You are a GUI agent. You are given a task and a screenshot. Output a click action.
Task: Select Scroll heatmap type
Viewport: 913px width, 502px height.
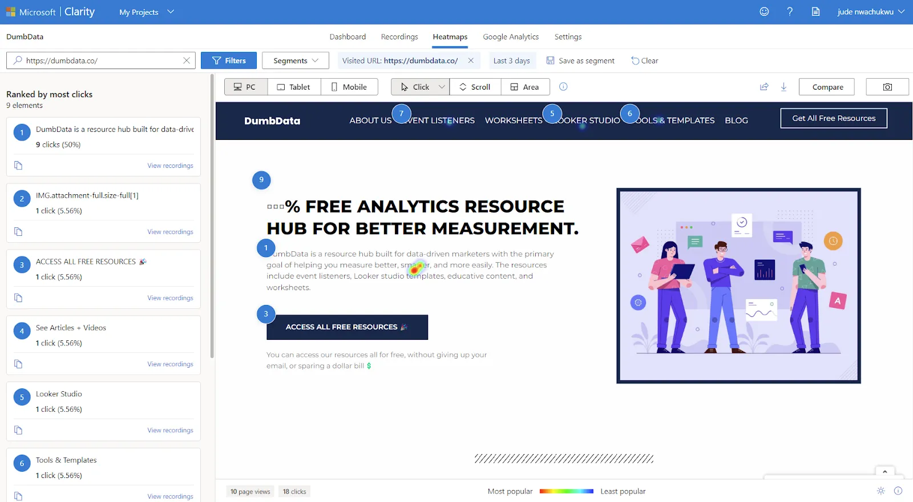(x=475, y=87)
